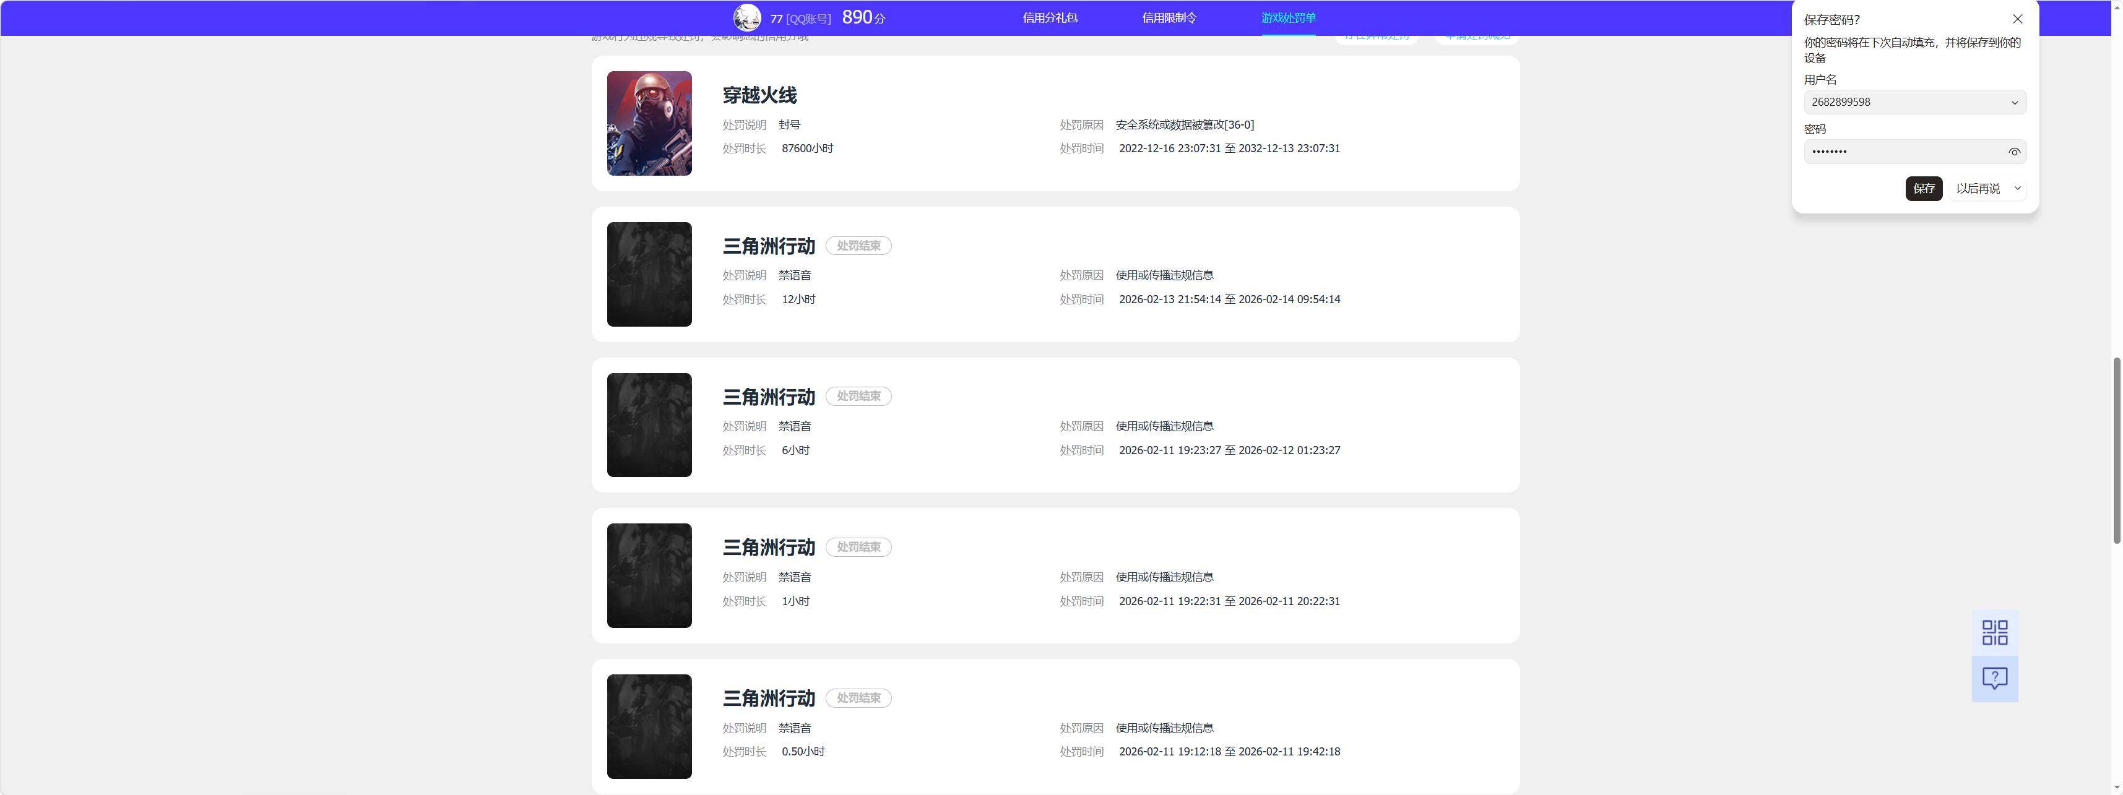Click the thumbnail of the 1小时 penalty card
Image resolution: width=2123 pixels, height=795 pixels.
(649, 576)
